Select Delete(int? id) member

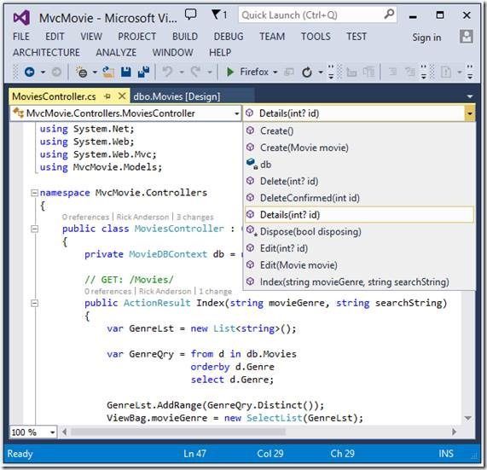point(359,181)
